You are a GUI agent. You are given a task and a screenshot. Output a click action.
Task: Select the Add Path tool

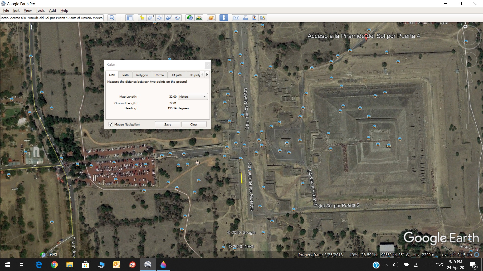160,18
